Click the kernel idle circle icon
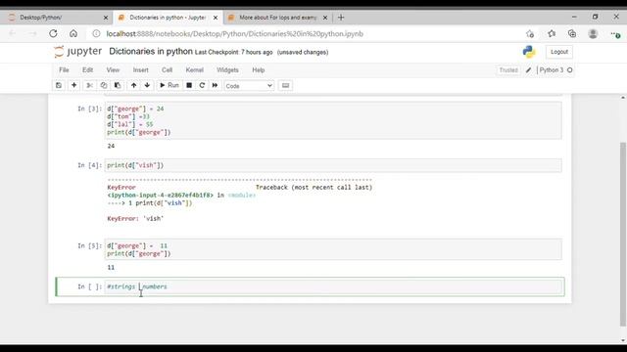This screenshot has width=627, height=352. [570, 70]
